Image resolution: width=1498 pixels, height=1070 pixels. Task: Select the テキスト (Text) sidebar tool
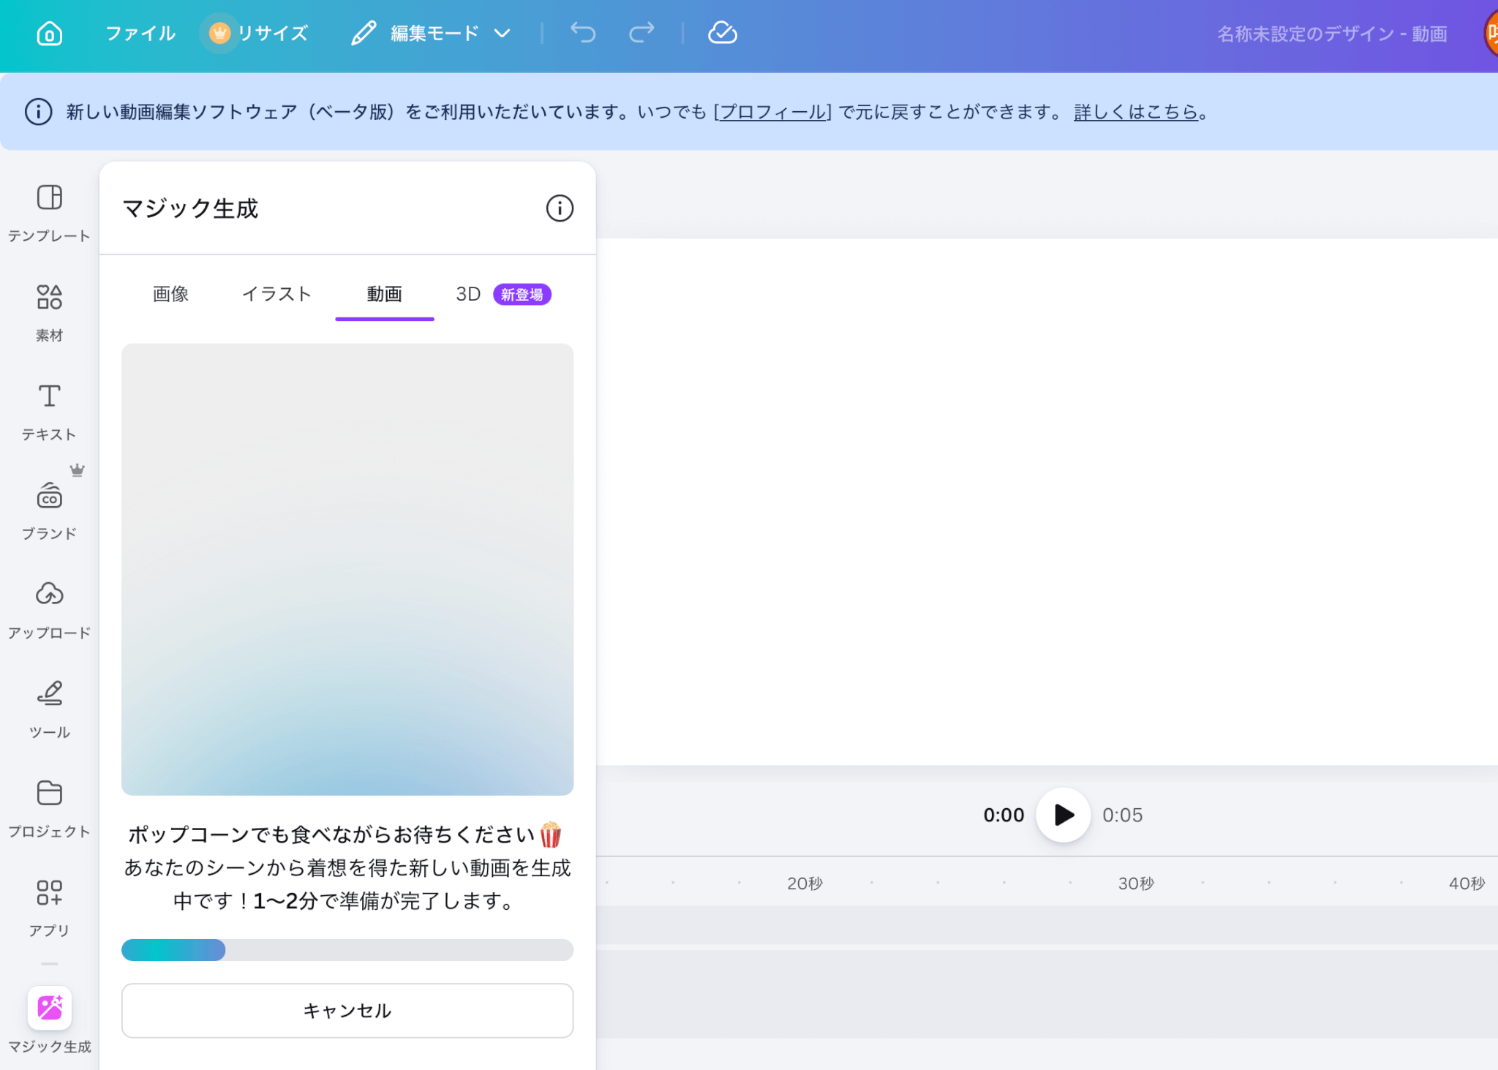[x=49, y=410]
